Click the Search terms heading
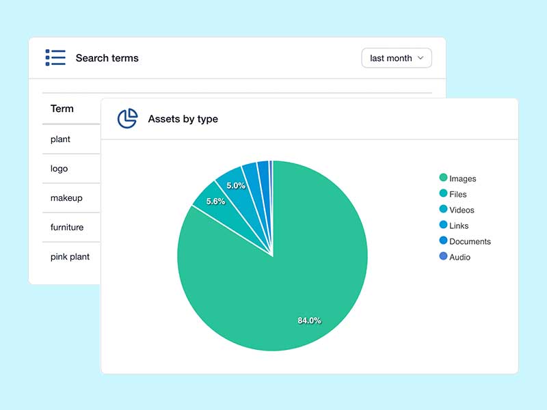547x410 pixels. pos(107,58)
